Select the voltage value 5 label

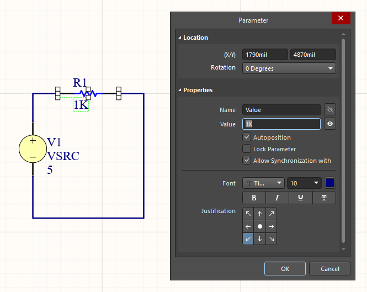50,170
